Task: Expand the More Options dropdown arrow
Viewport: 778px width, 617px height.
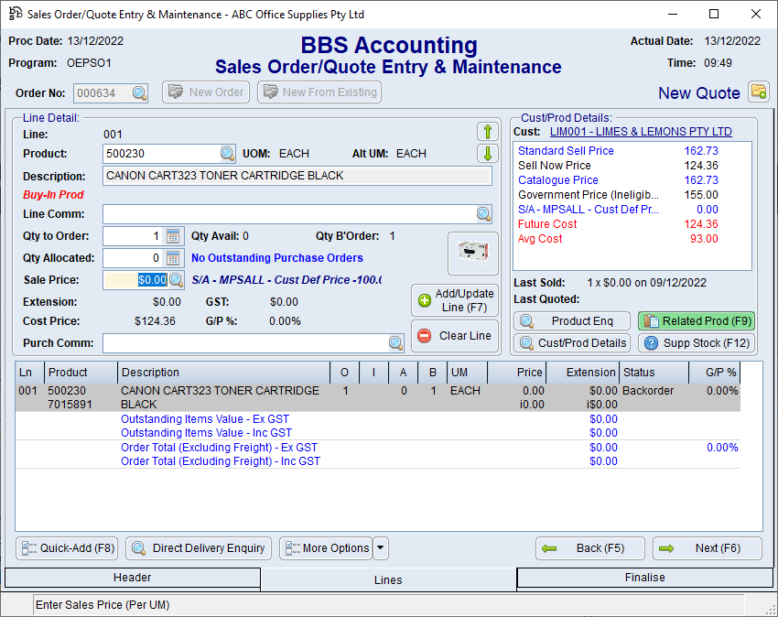Action: pos(381,548)
